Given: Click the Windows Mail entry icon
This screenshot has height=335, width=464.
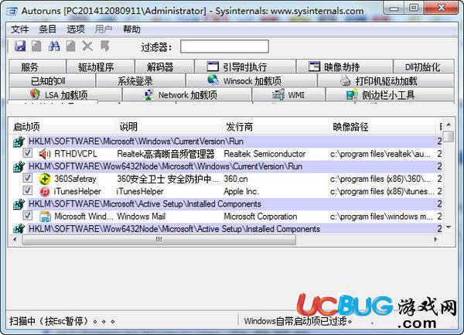Looking at the screenshot, I should coord(45,217).
